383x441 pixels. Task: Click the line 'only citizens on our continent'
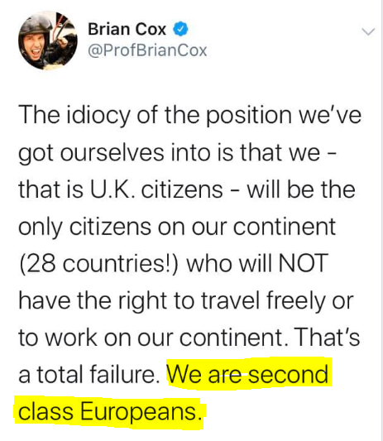pyautogui.click(x=177, y=228)
